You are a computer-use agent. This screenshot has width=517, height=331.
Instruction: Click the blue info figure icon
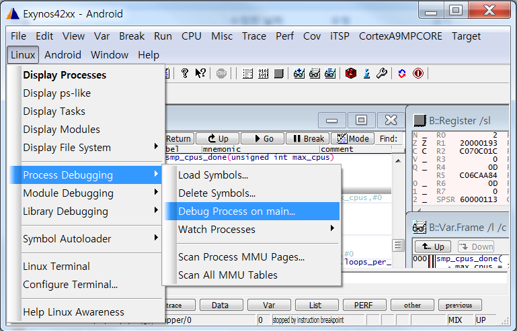366,73
